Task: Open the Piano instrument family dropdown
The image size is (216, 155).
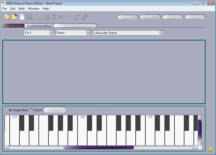Action: click(x=88, y=33)
